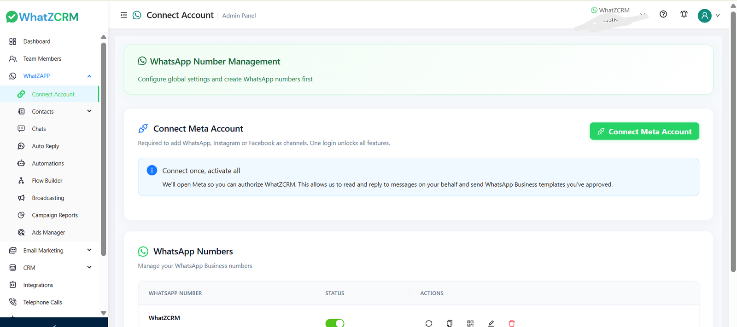Collapse the WhatZAPP menu section
Image resolution: width=737 pixels, height=327 pixels.
click(89, 76)
